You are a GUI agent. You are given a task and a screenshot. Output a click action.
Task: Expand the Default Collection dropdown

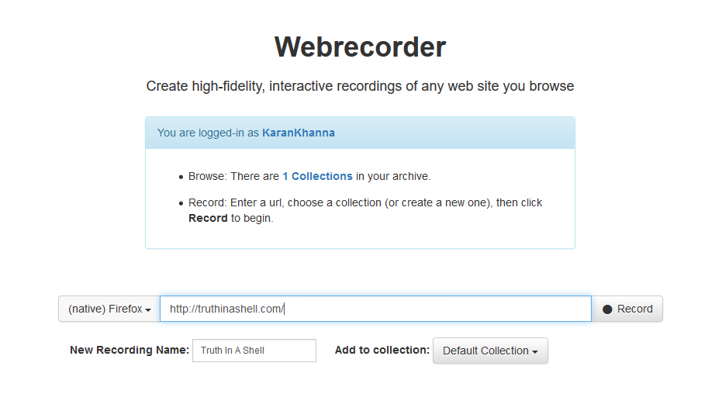(490, 351)
